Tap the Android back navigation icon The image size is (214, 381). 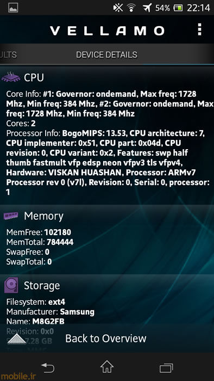click(48, 367)
